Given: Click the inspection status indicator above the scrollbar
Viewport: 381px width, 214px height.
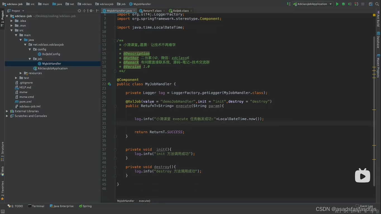Looking at the screenshot, I should (x=374, y=15).
